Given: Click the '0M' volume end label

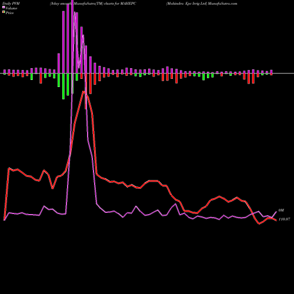Looking at the screenshot, I should coord(281,211).
